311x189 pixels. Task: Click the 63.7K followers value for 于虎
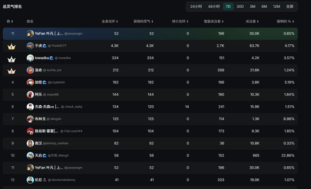(254, 46)
